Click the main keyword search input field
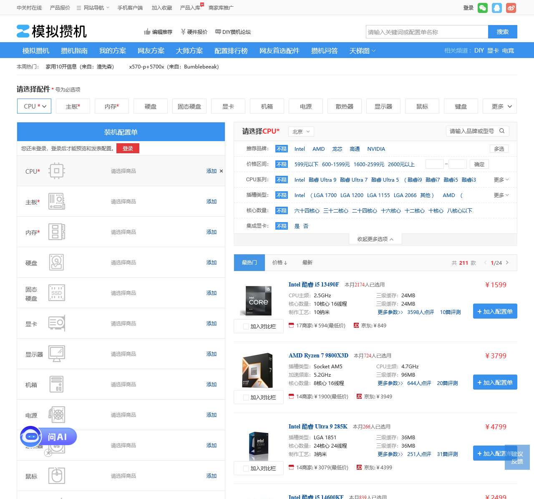Viewport: 534px width, 499px height. click(426, 32)
